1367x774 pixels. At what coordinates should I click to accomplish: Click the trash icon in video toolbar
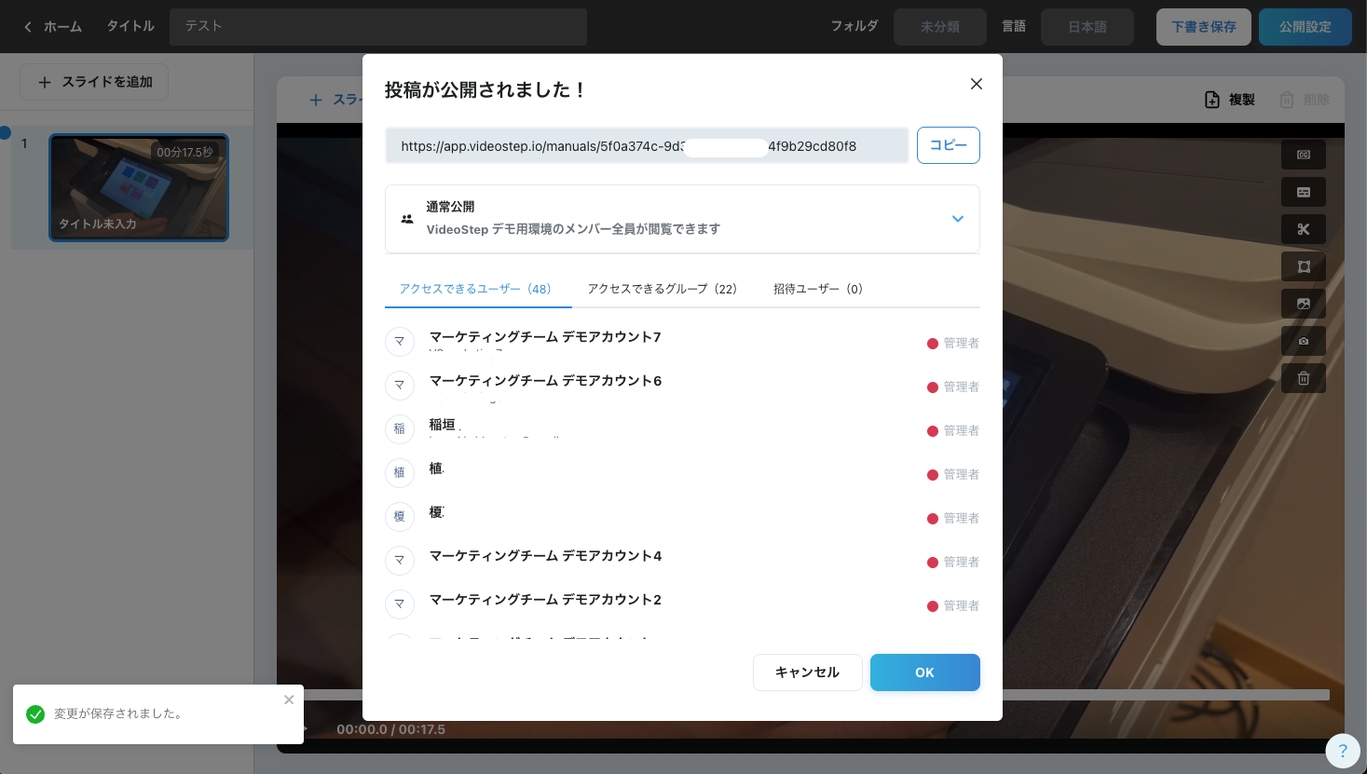[1303, 378]
